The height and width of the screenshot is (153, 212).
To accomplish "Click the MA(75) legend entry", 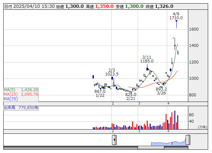I will coord(11,99).
